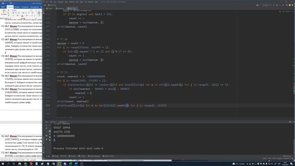This screenshot has height=166, width=295.
Task: Click code line 'print(count, nearest)' in editor
Action: [x=73, y=101]
